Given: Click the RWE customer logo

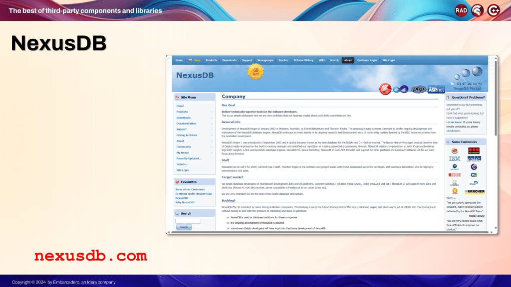Looking at the screenshot, I should pos(474,183).
